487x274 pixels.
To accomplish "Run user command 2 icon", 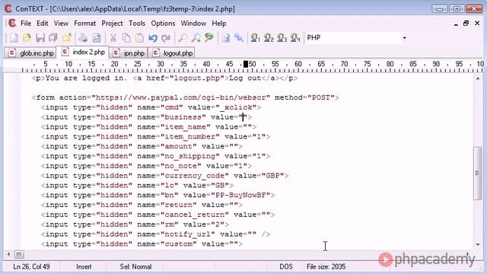I will tap(269, 38).
